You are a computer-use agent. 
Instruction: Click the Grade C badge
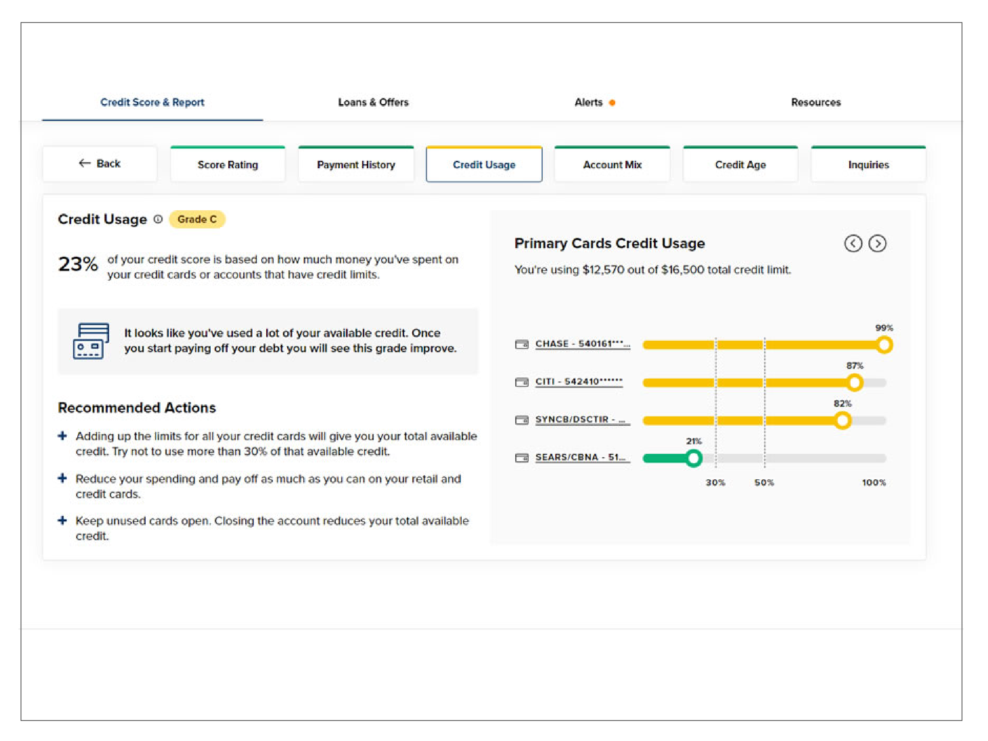(197, 219)
